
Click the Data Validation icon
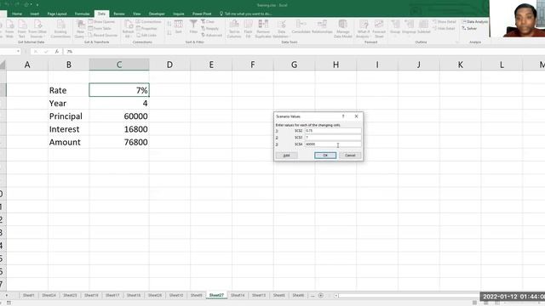[x=281, y=28]
